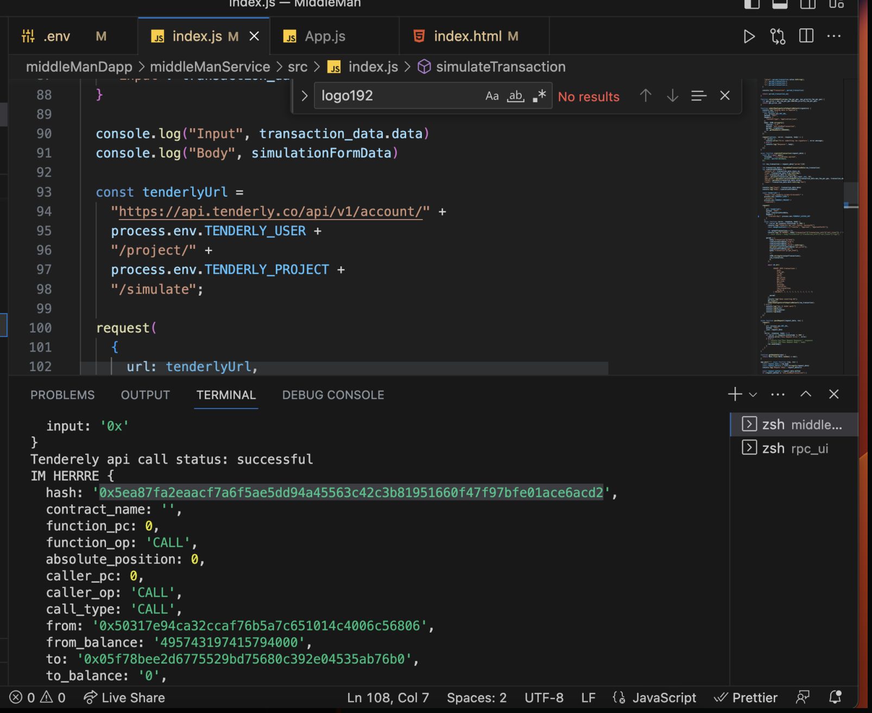Open notifications bell in status bar
This screenshot has width=872, height=713.
point(835,698)
